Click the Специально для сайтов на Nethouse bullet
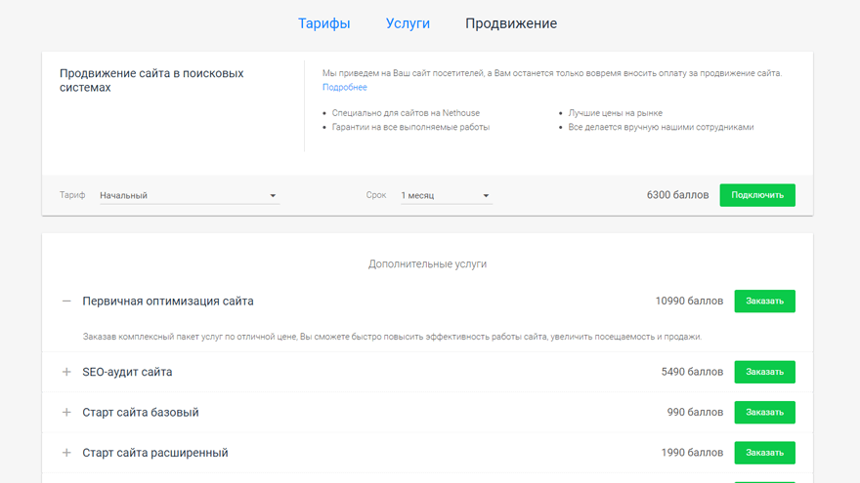 click(x=406, y=113)
